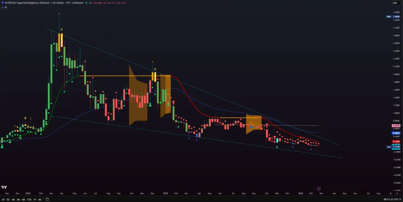Select the YTD time range
Image resolution: width=403 pixels, height=202 pixels.
coord(29,200)
